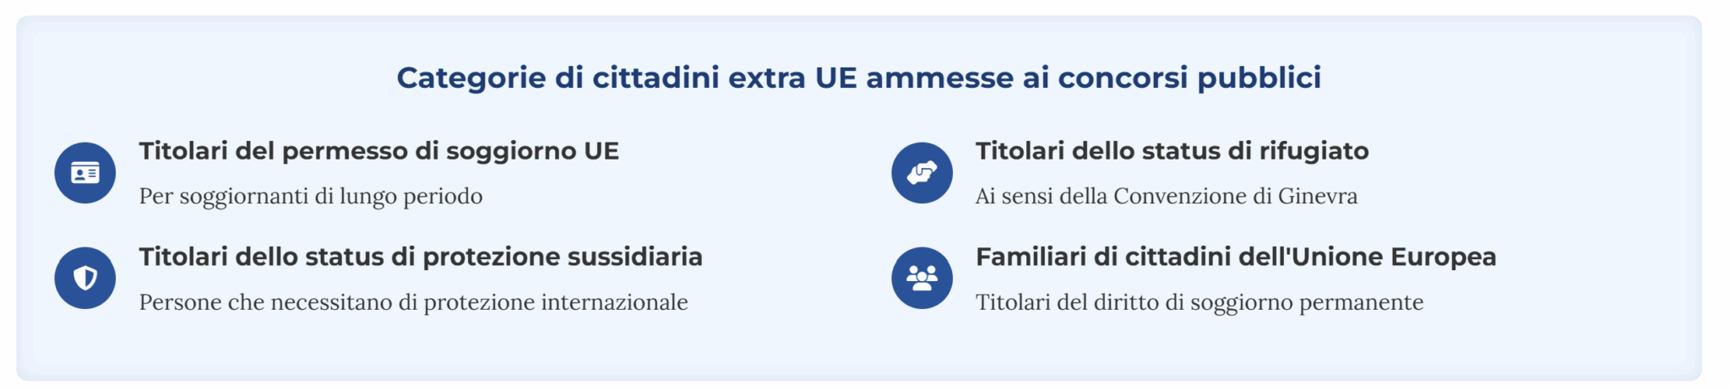
Task: Click 'Titolari dello status di rifugiato' title
Action: 1172,151
